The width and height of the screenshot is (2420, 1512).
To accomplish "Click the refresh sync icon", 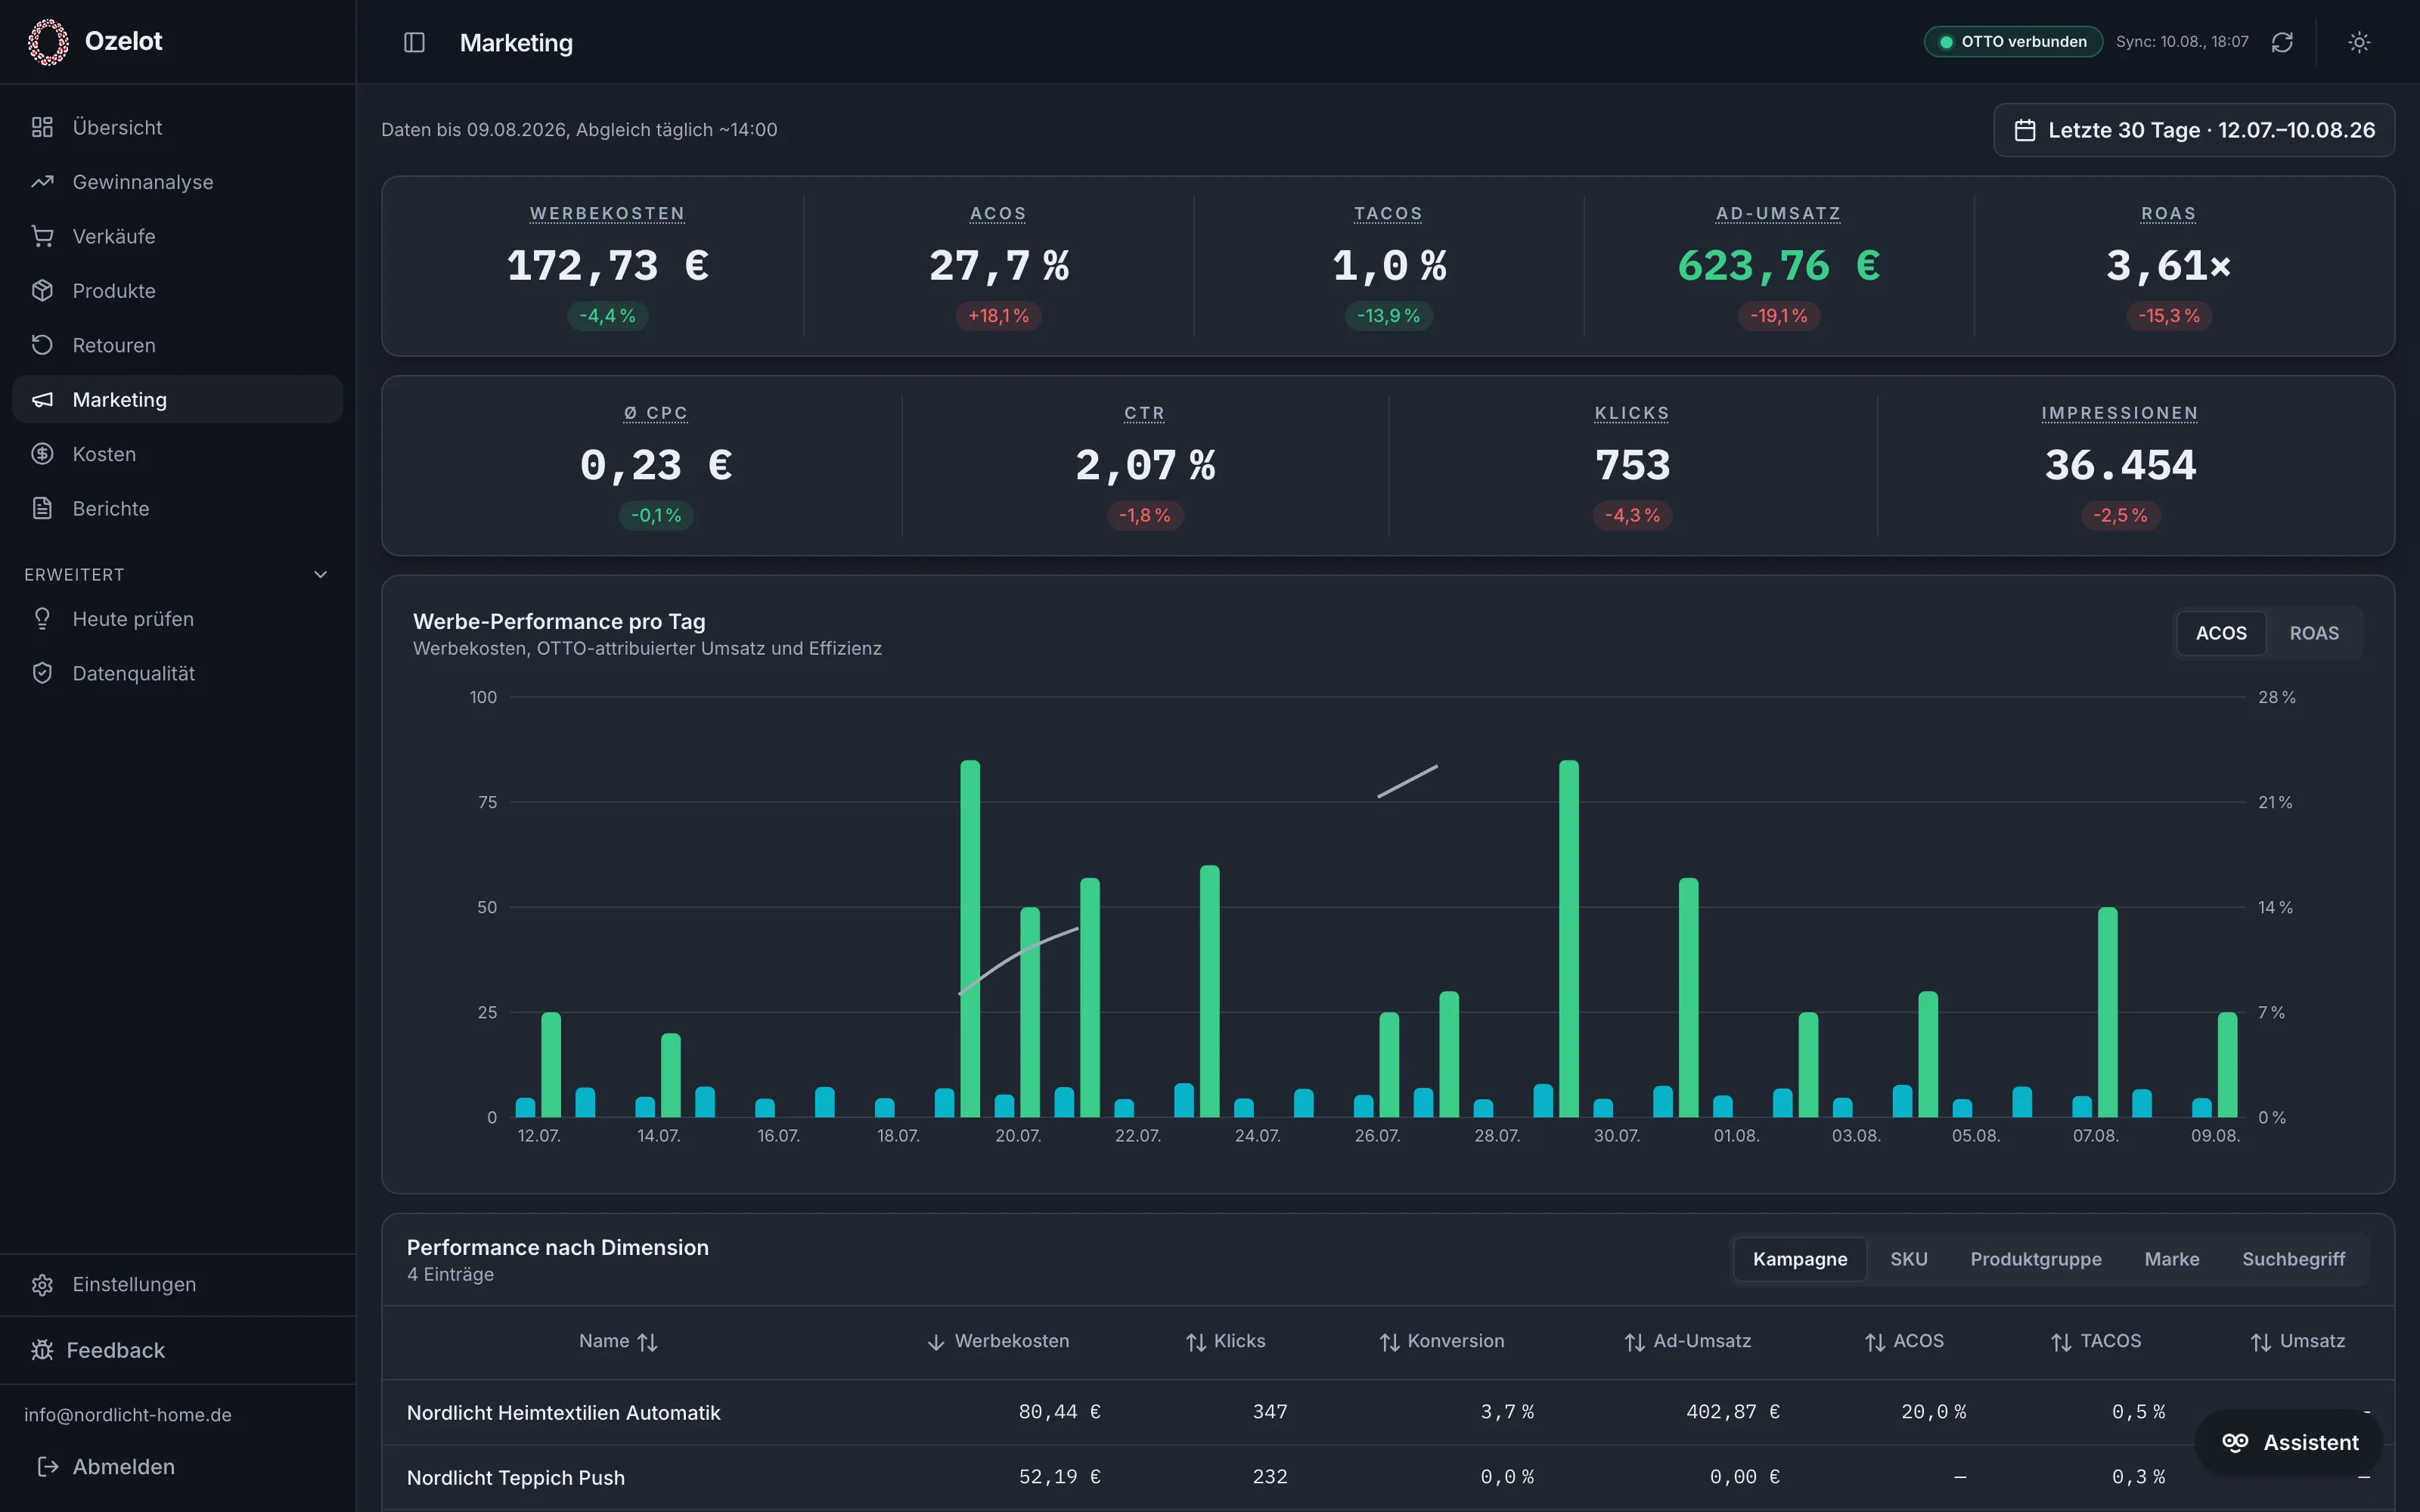I will tap(2282, 42).
